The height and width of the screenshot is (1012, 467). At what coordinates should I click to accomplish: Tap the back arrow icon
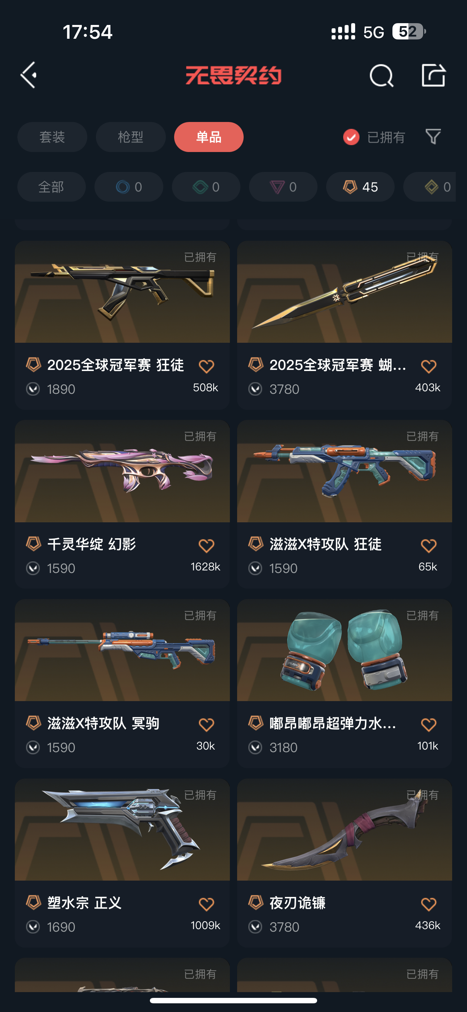(29, 75)
